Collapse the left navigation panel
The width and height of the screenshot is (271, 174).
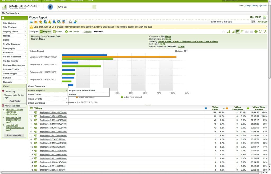(x=3, y=18)
